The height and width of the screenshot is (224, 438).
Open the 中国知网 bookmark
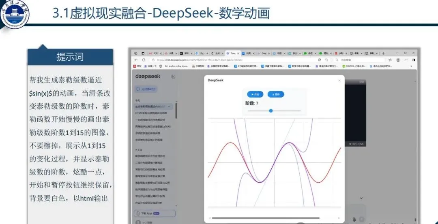198,66
